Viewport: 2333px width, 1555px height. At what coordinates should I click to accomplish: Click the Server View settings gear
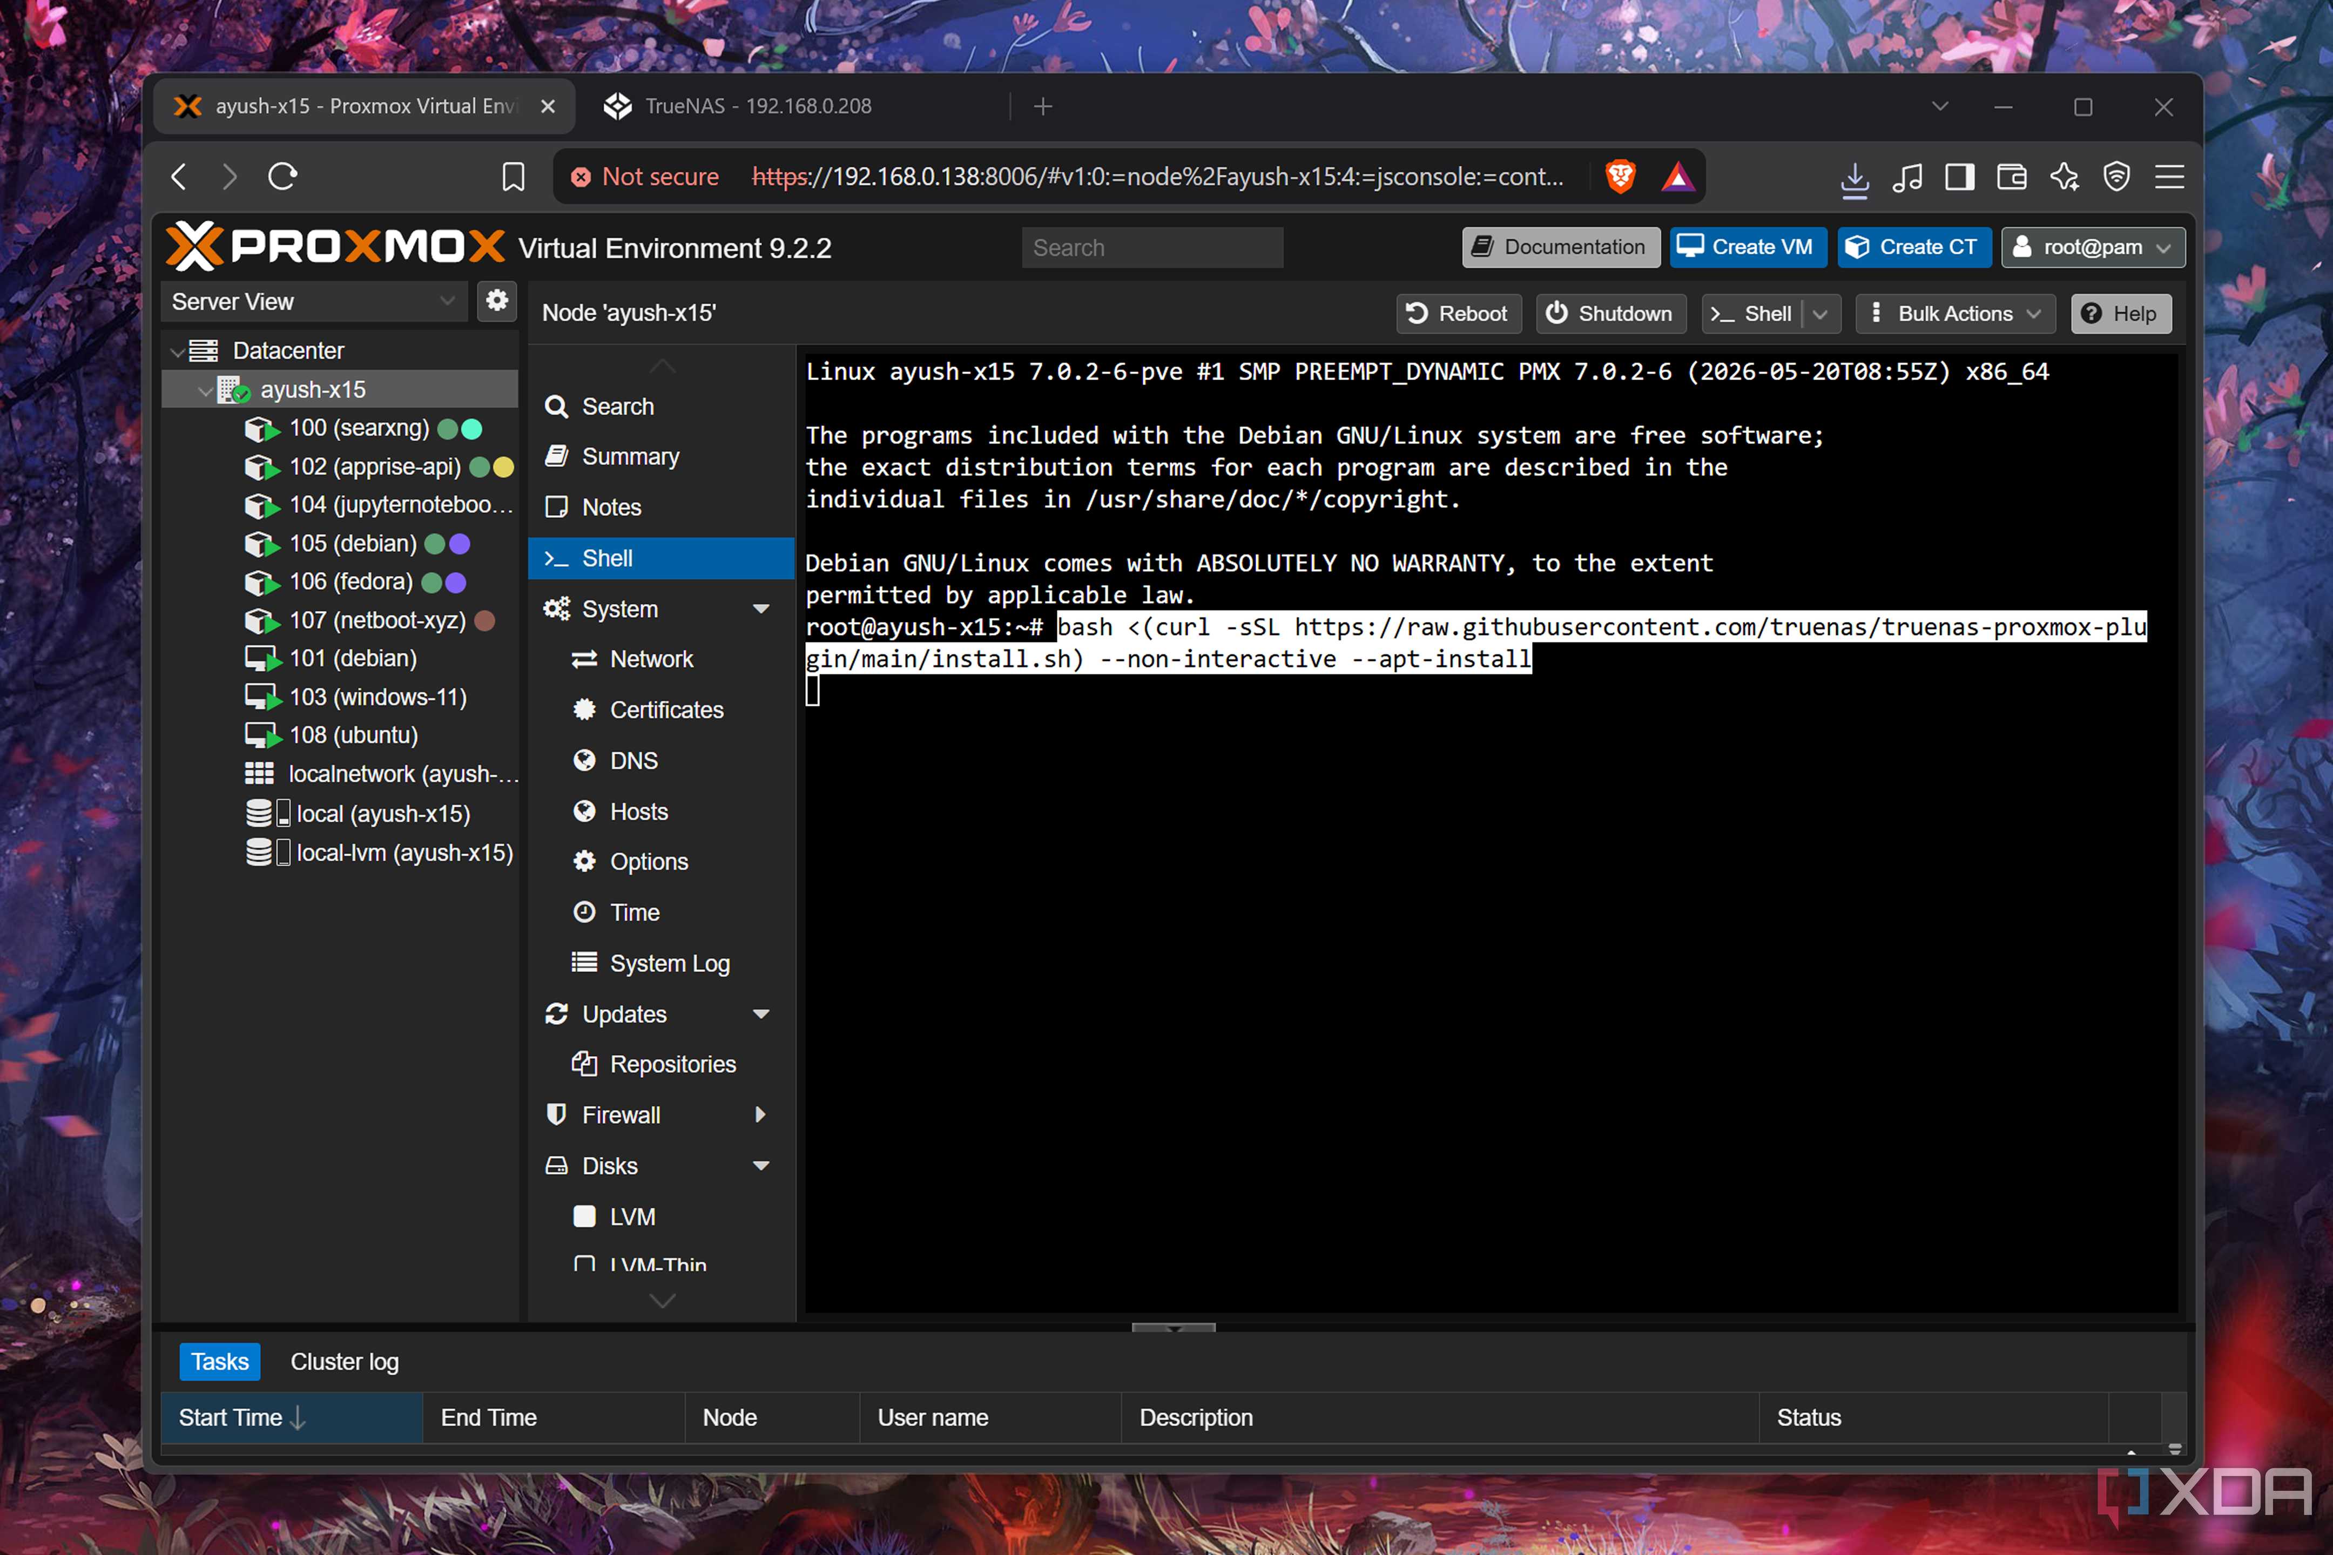pos(497,301)
